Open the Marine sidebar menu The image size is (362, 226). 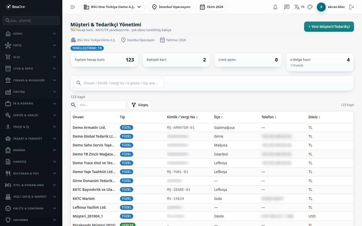pyautogui.click(x=31, y=150)
